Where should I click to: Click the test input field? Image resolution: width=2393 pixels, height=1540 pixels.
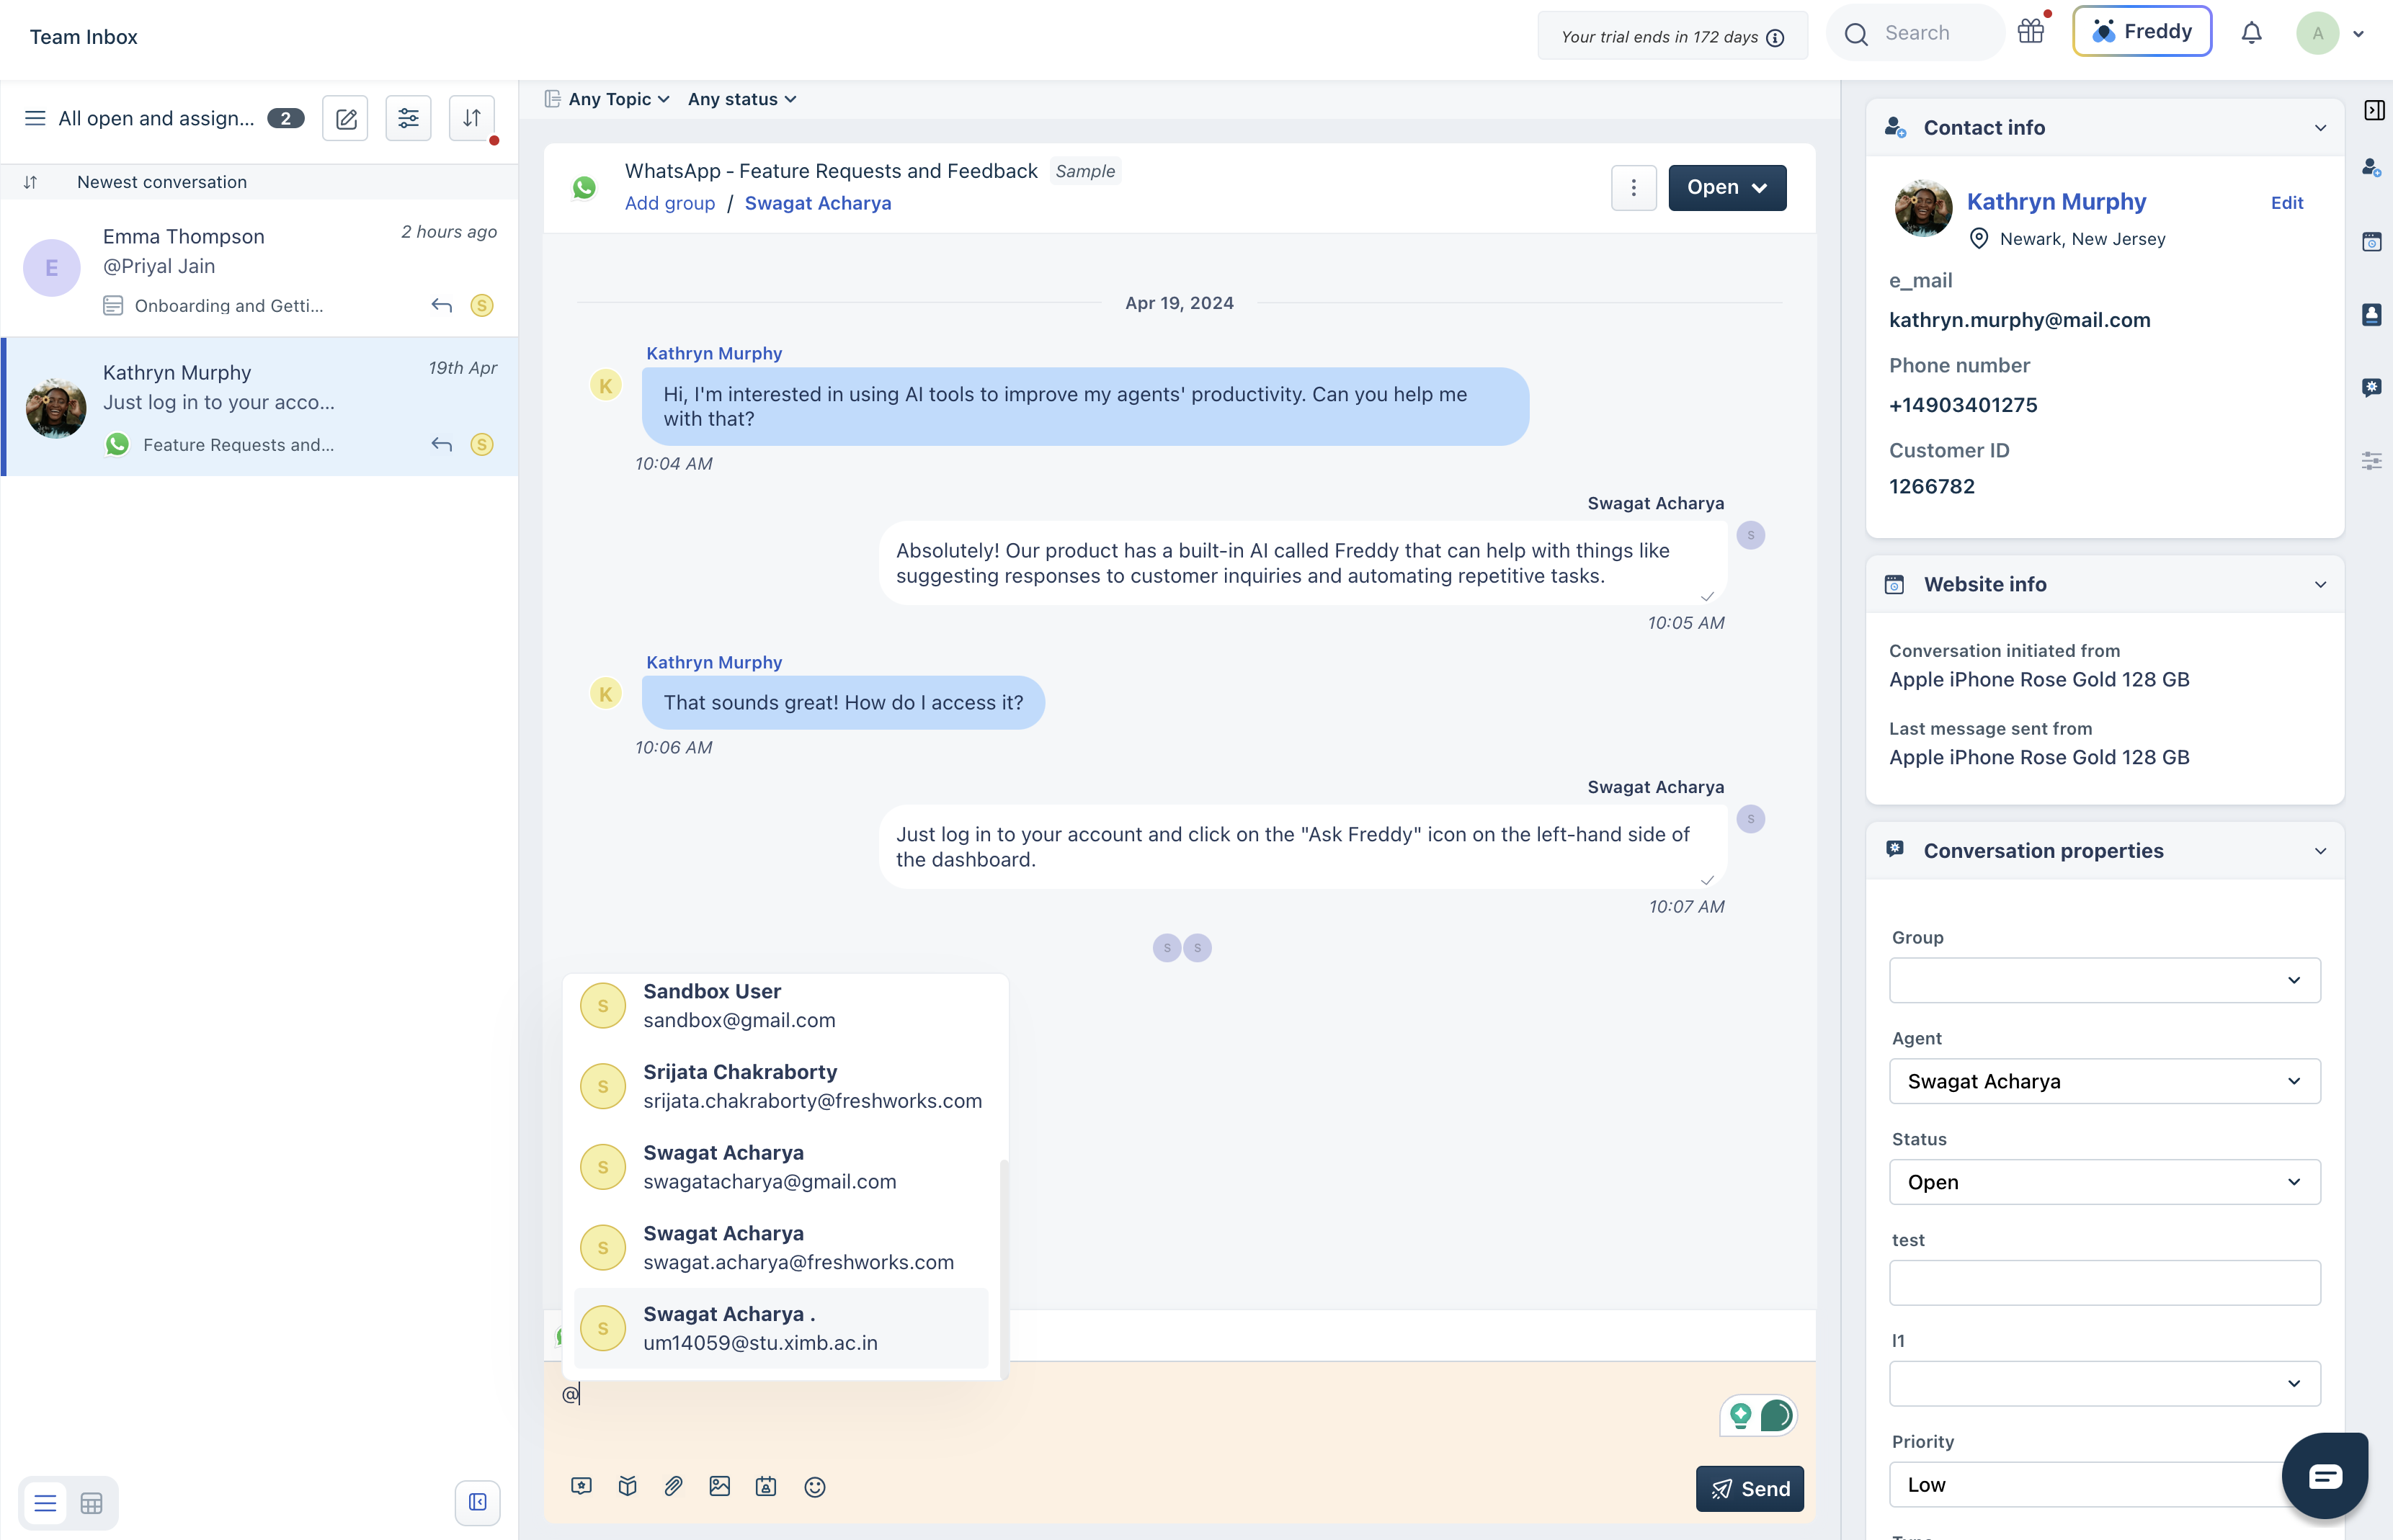click(x=2104, y=1282)
